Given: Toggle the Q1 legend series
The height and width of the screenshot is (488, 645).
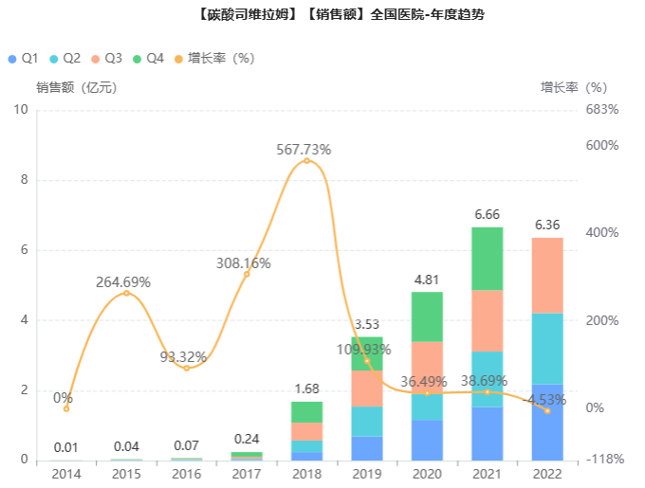Looking at the screenshot, I should click(24, 59).
